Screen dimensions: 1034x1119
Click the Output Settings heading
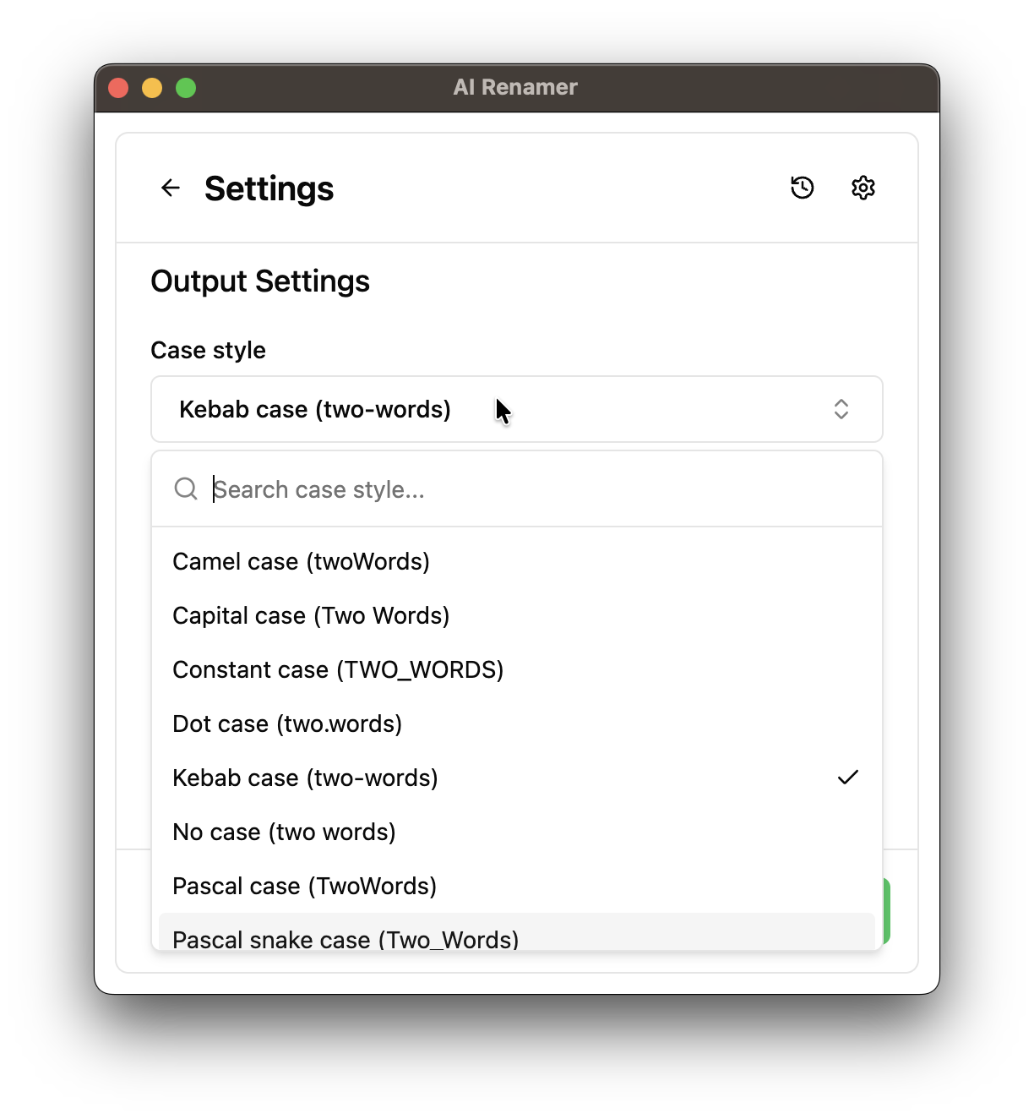pyautogui.click(x=259, y=281)
